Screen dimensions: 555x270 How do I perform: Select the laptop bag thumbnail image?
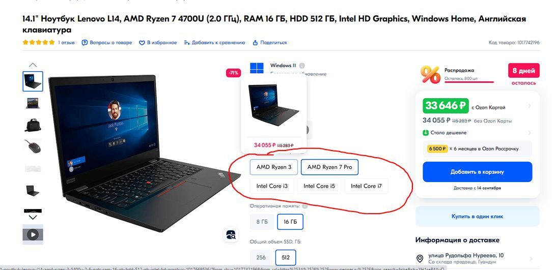pyautogui.click(x=33, y=125)
